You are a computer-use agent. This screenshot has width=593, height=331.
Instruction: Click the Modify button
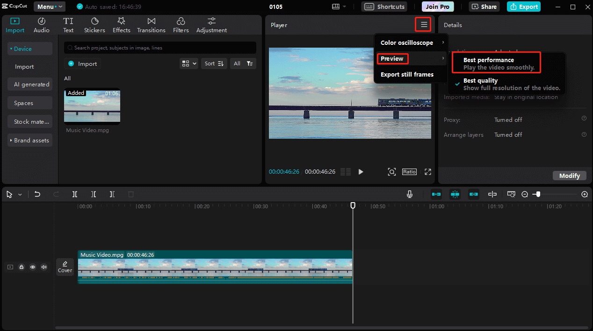point(569,176)
